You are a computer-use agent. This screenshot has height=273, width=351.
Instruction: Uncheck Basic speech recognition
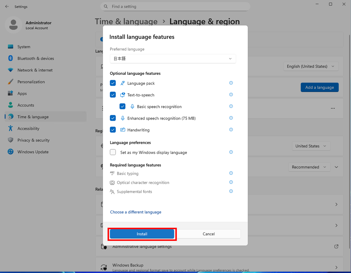(122, 106)
